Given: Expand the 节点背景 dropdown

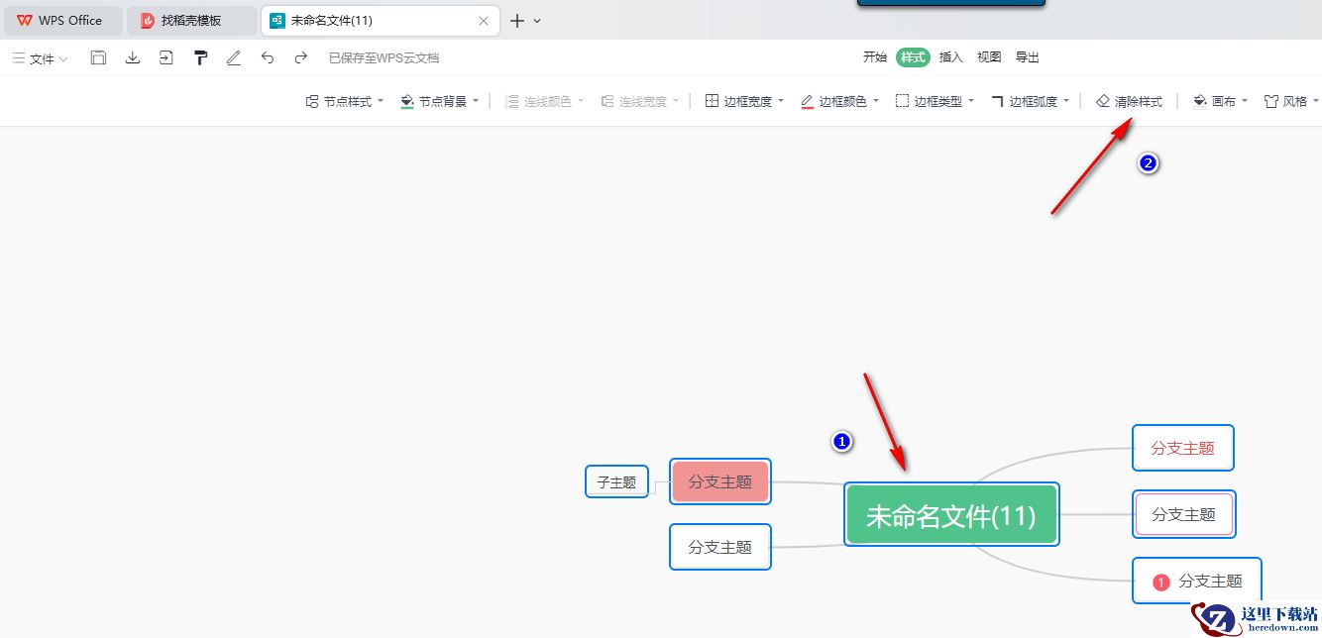Looking at the screenshot, I should 439,101.
